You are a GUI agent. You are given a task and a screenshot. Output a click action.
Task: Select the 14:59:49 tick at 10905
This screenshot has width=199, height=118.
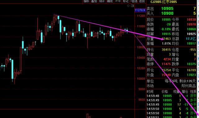pos(171,100)
